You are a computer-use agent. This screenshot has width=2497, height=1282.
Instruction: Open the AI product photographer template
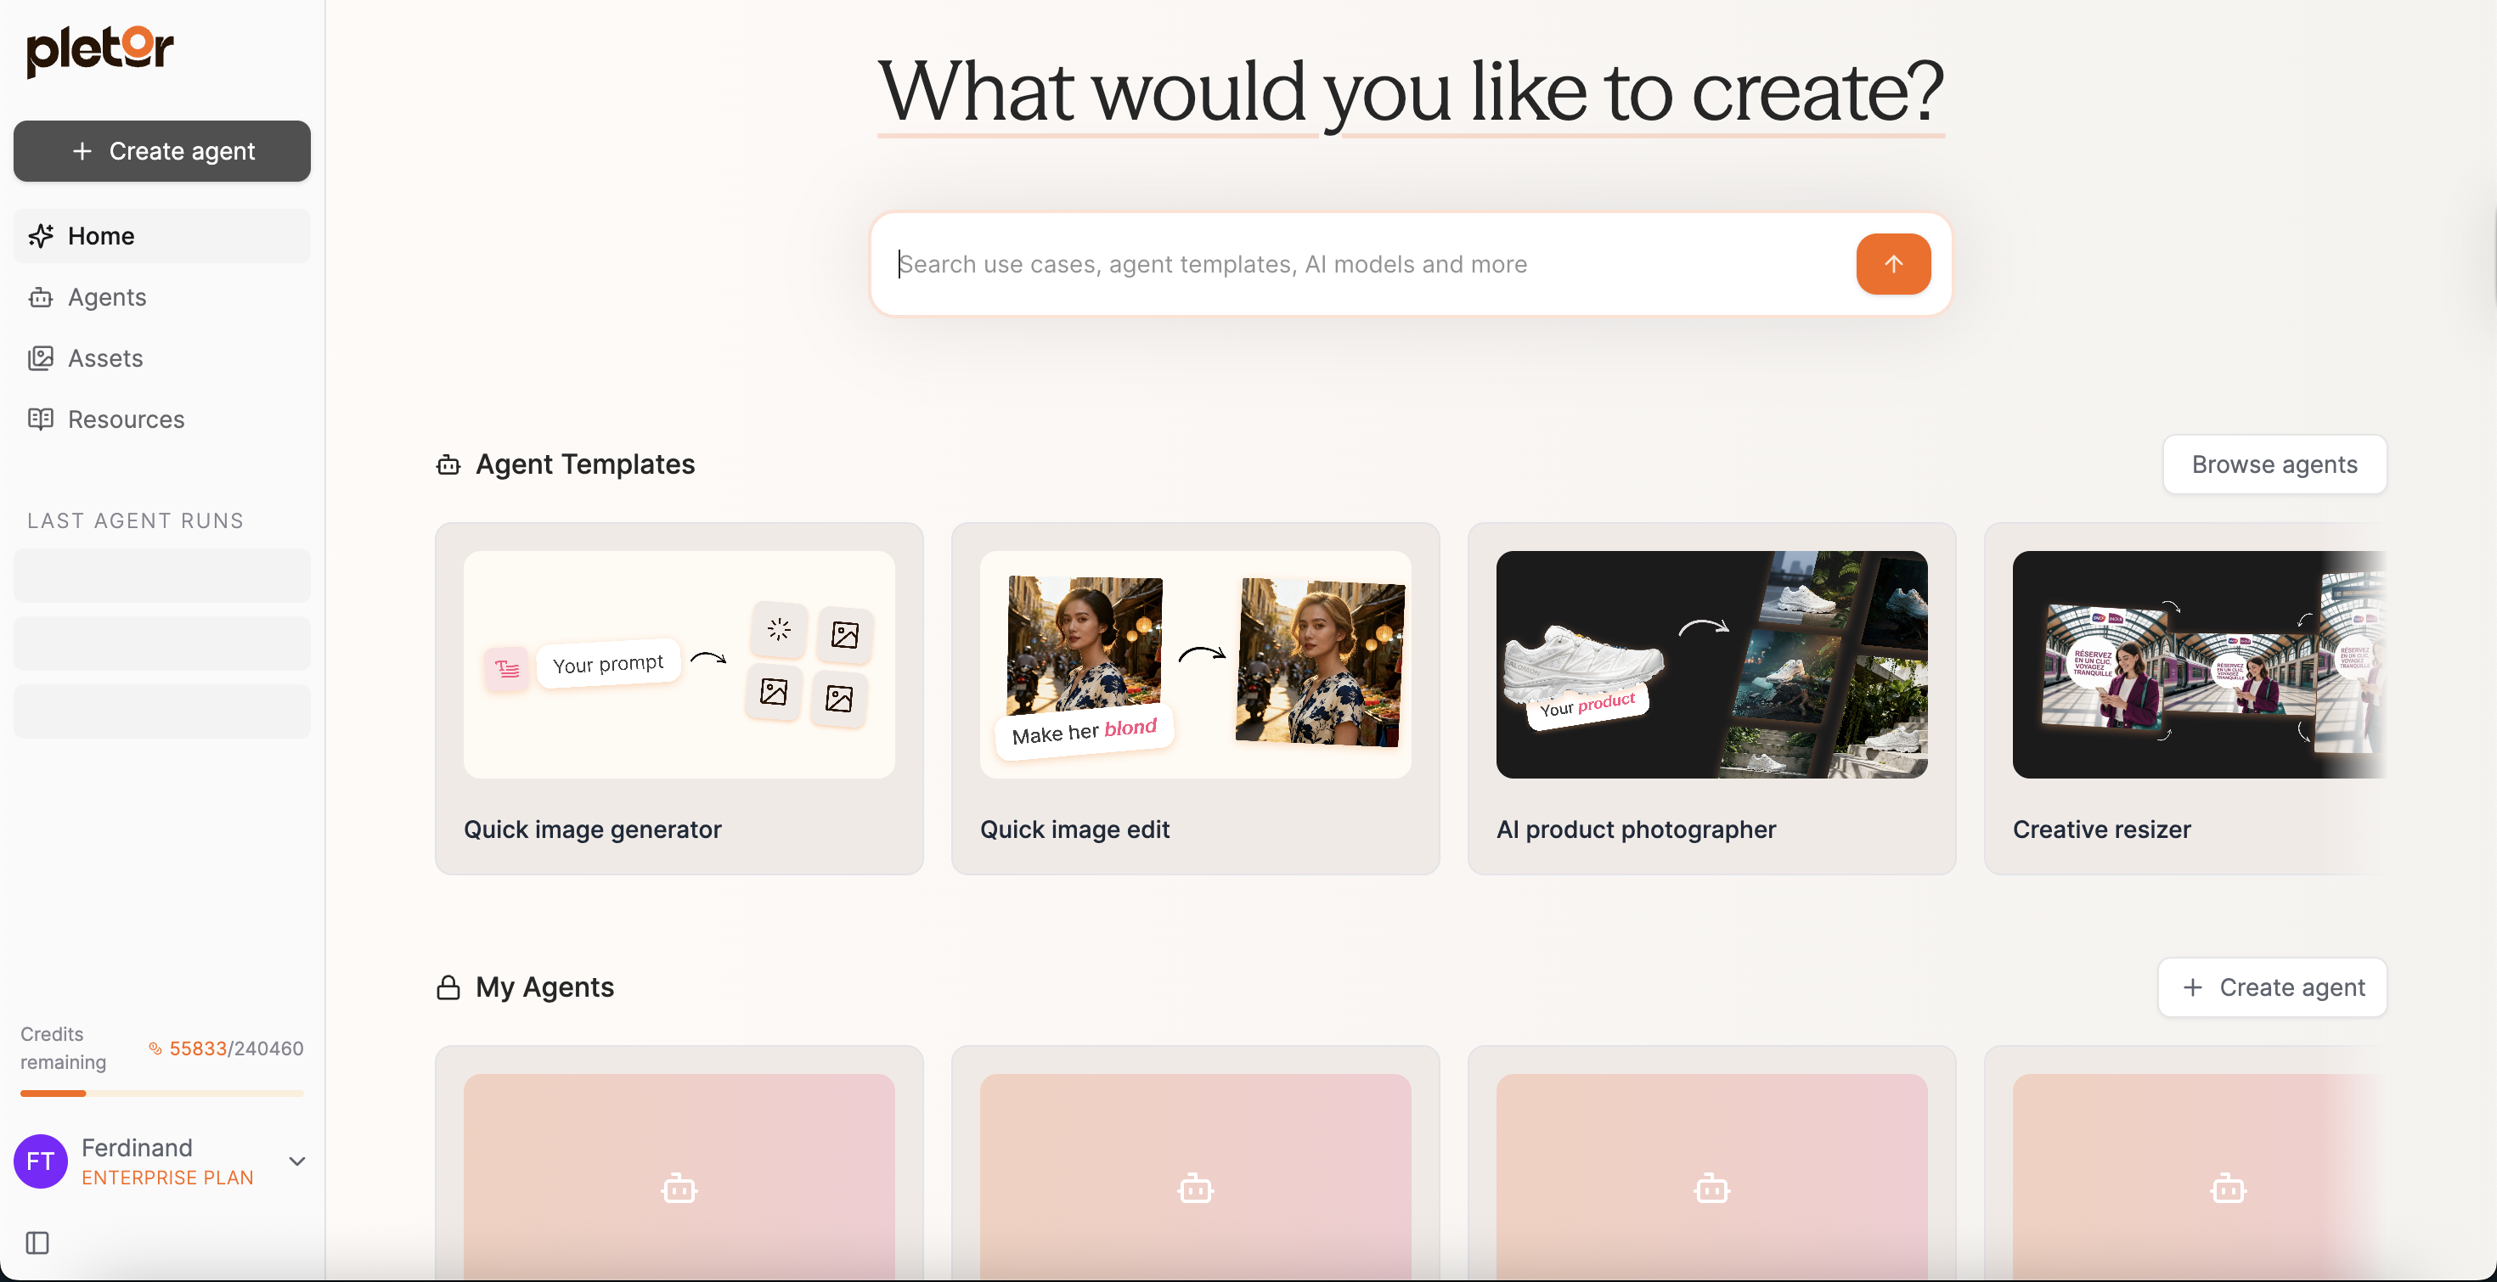1711,698
